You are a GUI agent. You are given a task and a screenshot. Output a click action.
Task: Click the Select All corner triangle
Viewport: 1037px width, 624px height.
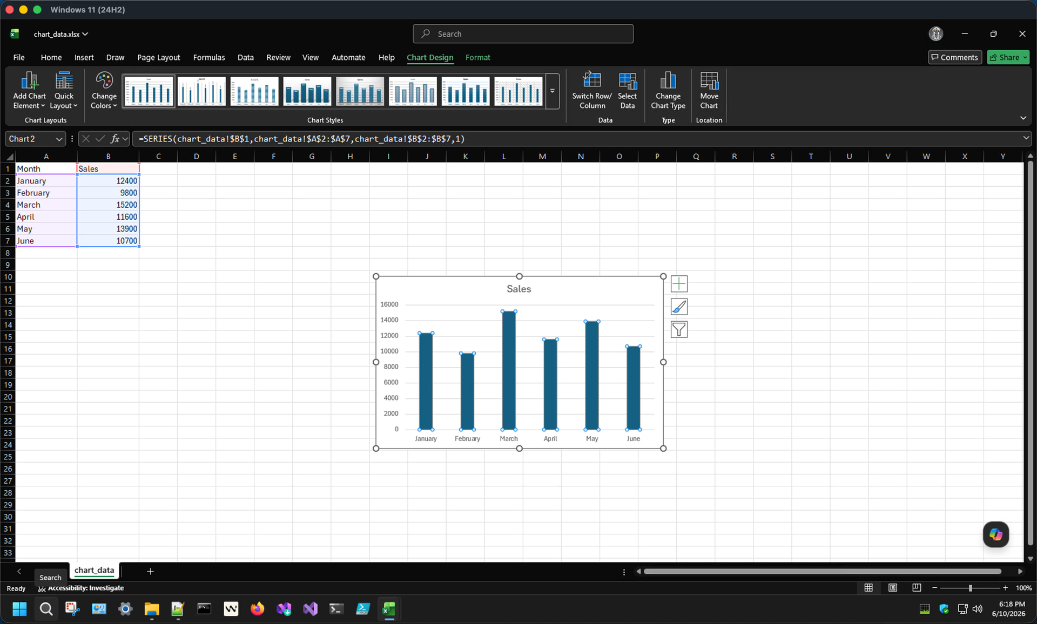pyautogui.click(x=8, y=157)
